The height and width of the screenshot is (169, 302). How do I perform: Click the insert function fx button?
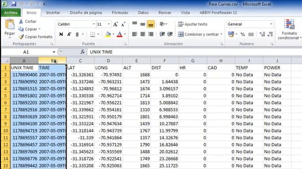pyautogui.click(x=83, y=52)
